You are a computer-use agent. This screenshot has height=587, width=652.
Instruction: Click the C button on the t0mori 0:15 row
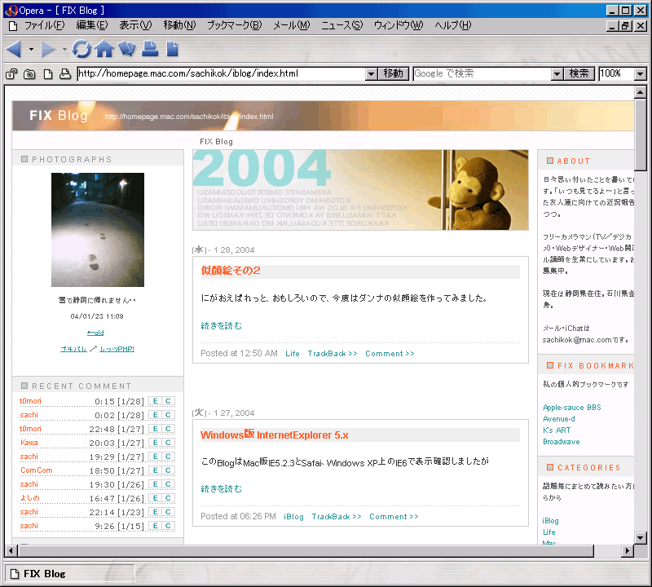168,401
